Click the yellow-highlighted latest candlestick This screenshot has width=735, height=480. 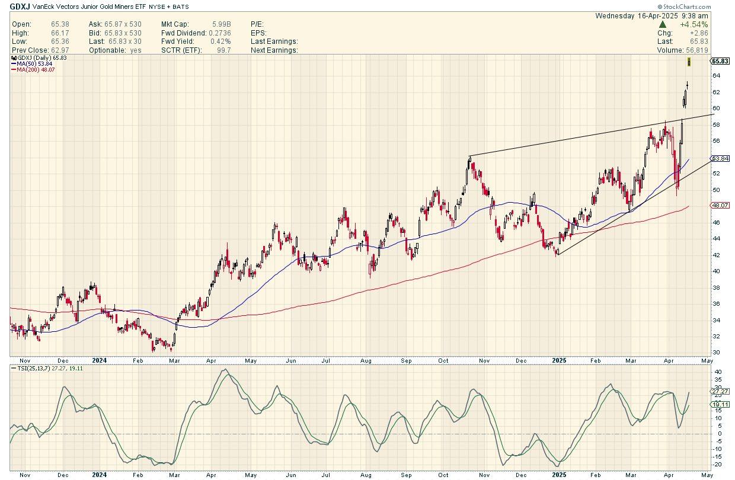[689, 61]
